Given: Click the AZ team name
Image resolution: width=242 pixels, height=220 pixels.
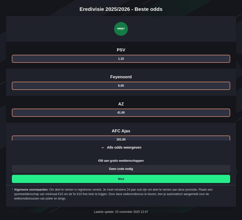Looking at the screenshot, I should click(x=121, y=104).
